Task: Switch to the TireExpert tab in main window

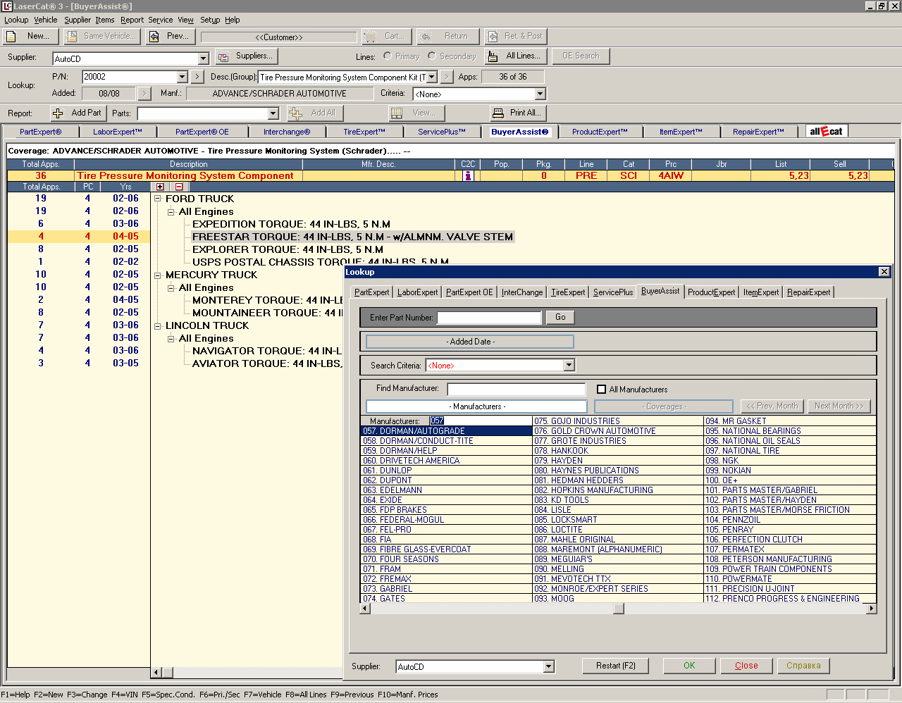Action: tap(364, 132)
